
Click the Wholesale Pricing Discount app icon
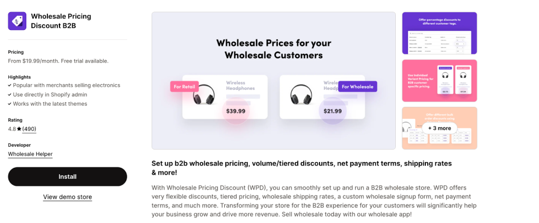tap(17, 21)
